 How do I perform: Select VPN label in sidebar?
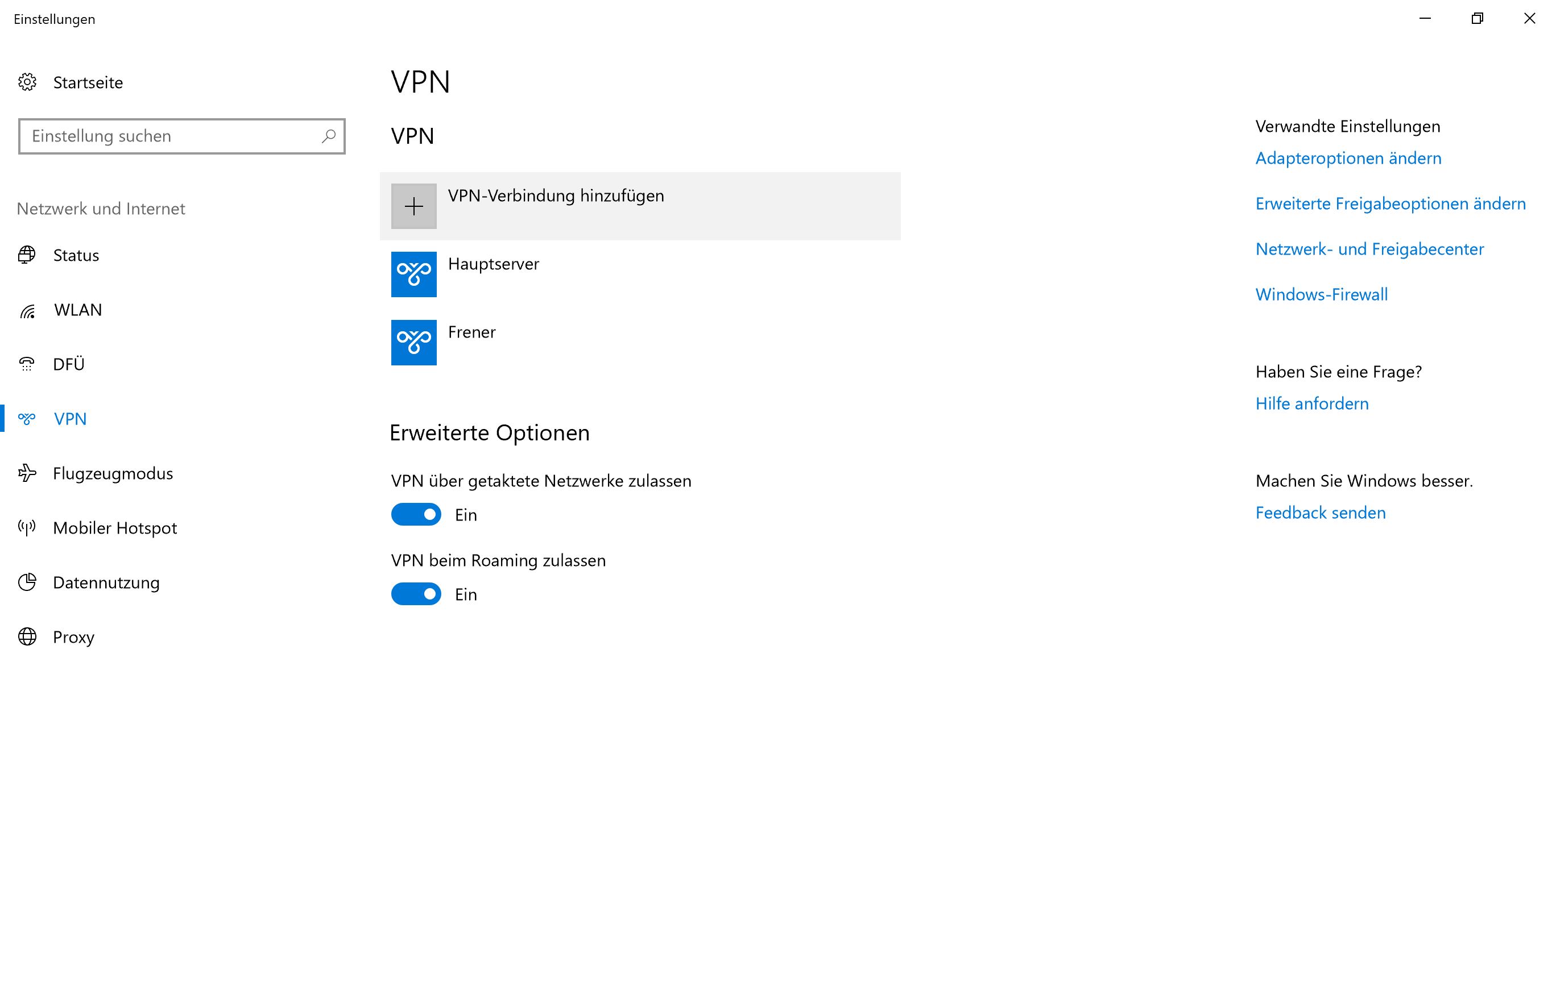tap(71, 419)
